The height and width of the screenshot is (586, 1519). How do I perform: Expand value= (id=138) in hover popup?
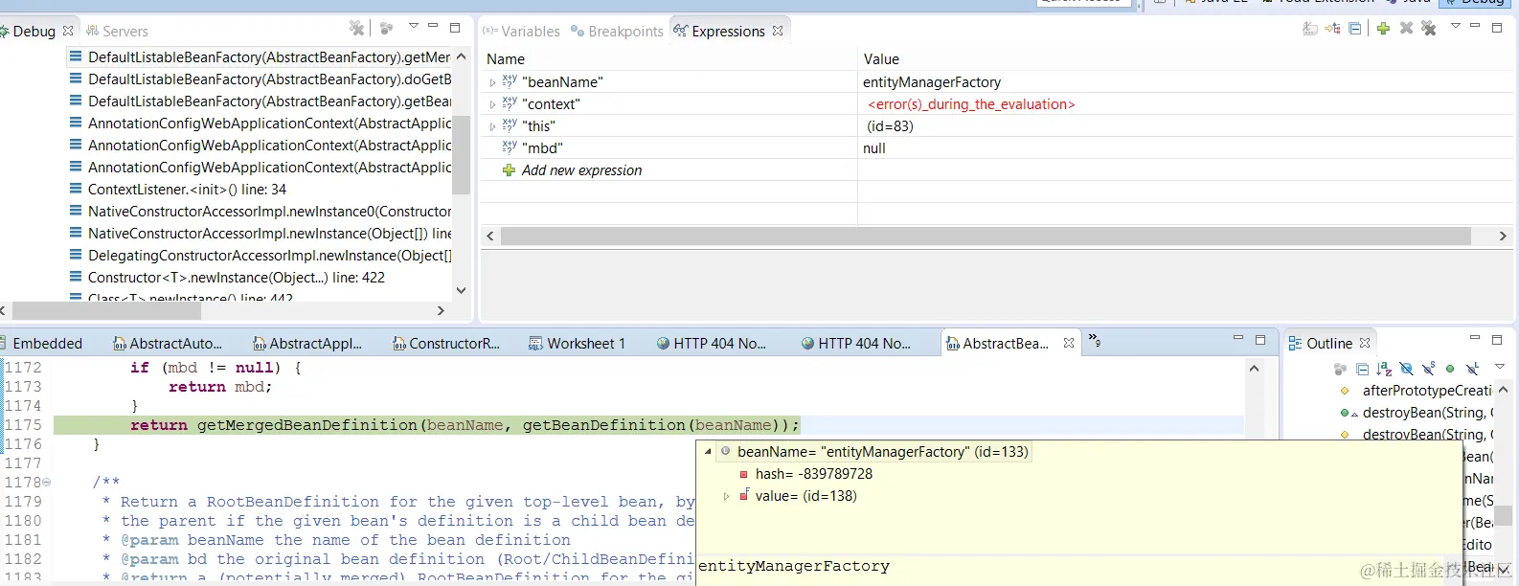(x=726, y=496)
